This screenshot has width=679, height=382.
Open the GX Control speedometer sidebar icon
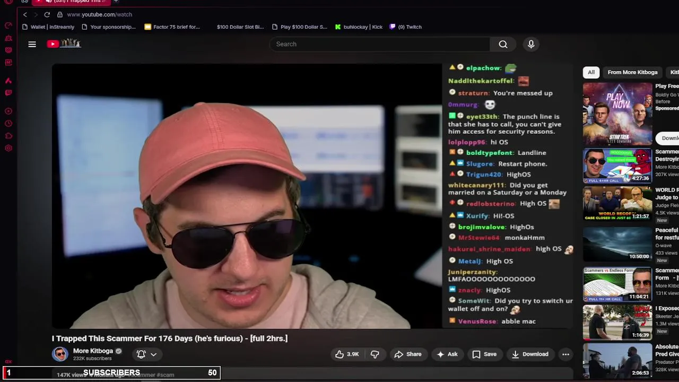click(x=8, y=25)
